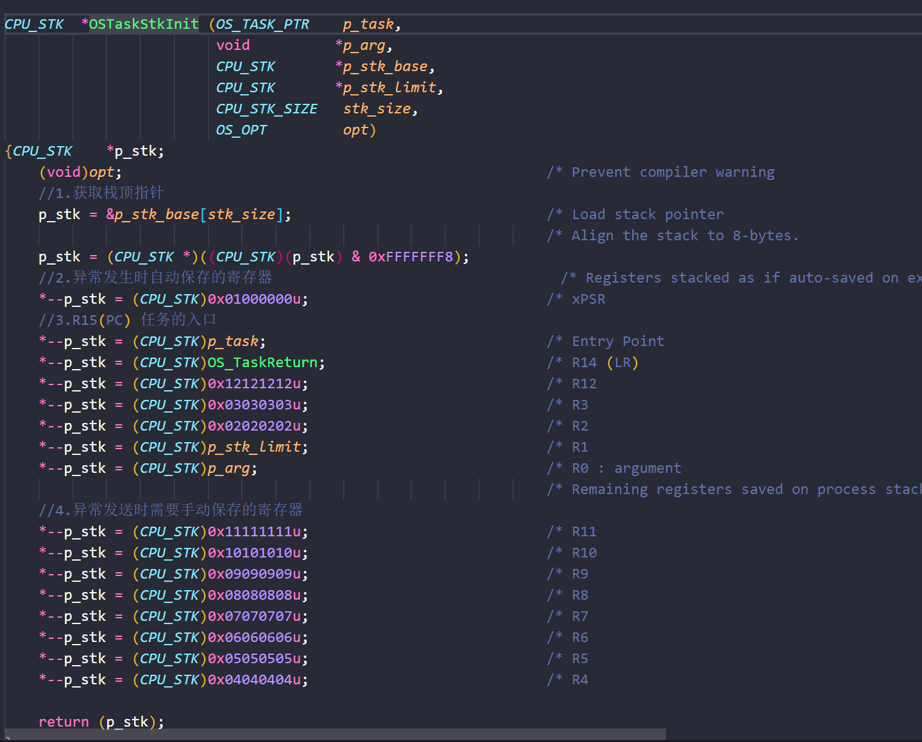Click the stk_size parameter in signature
Viewport: 922px width, 742px height.
(x=377, y=109)
